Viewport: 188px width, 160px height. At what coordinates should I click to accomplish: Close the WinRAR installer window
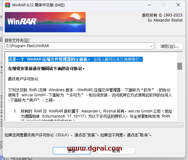point(178,5)
